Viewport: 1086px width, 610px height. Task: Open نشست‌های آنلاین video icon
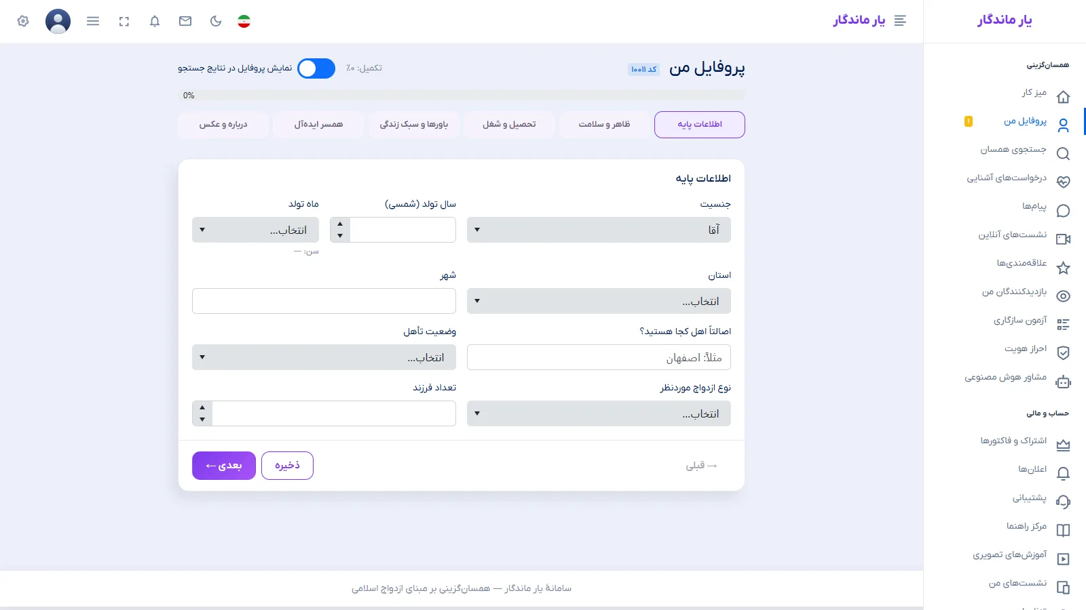point(1064,239)
